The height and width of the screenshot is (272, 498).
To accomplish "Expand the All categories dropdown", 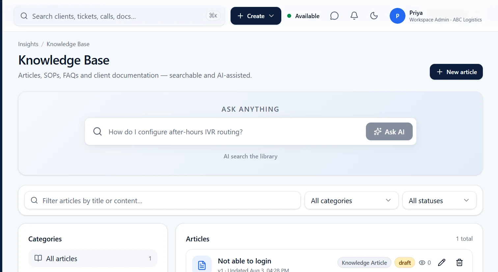I will point(351,200).
